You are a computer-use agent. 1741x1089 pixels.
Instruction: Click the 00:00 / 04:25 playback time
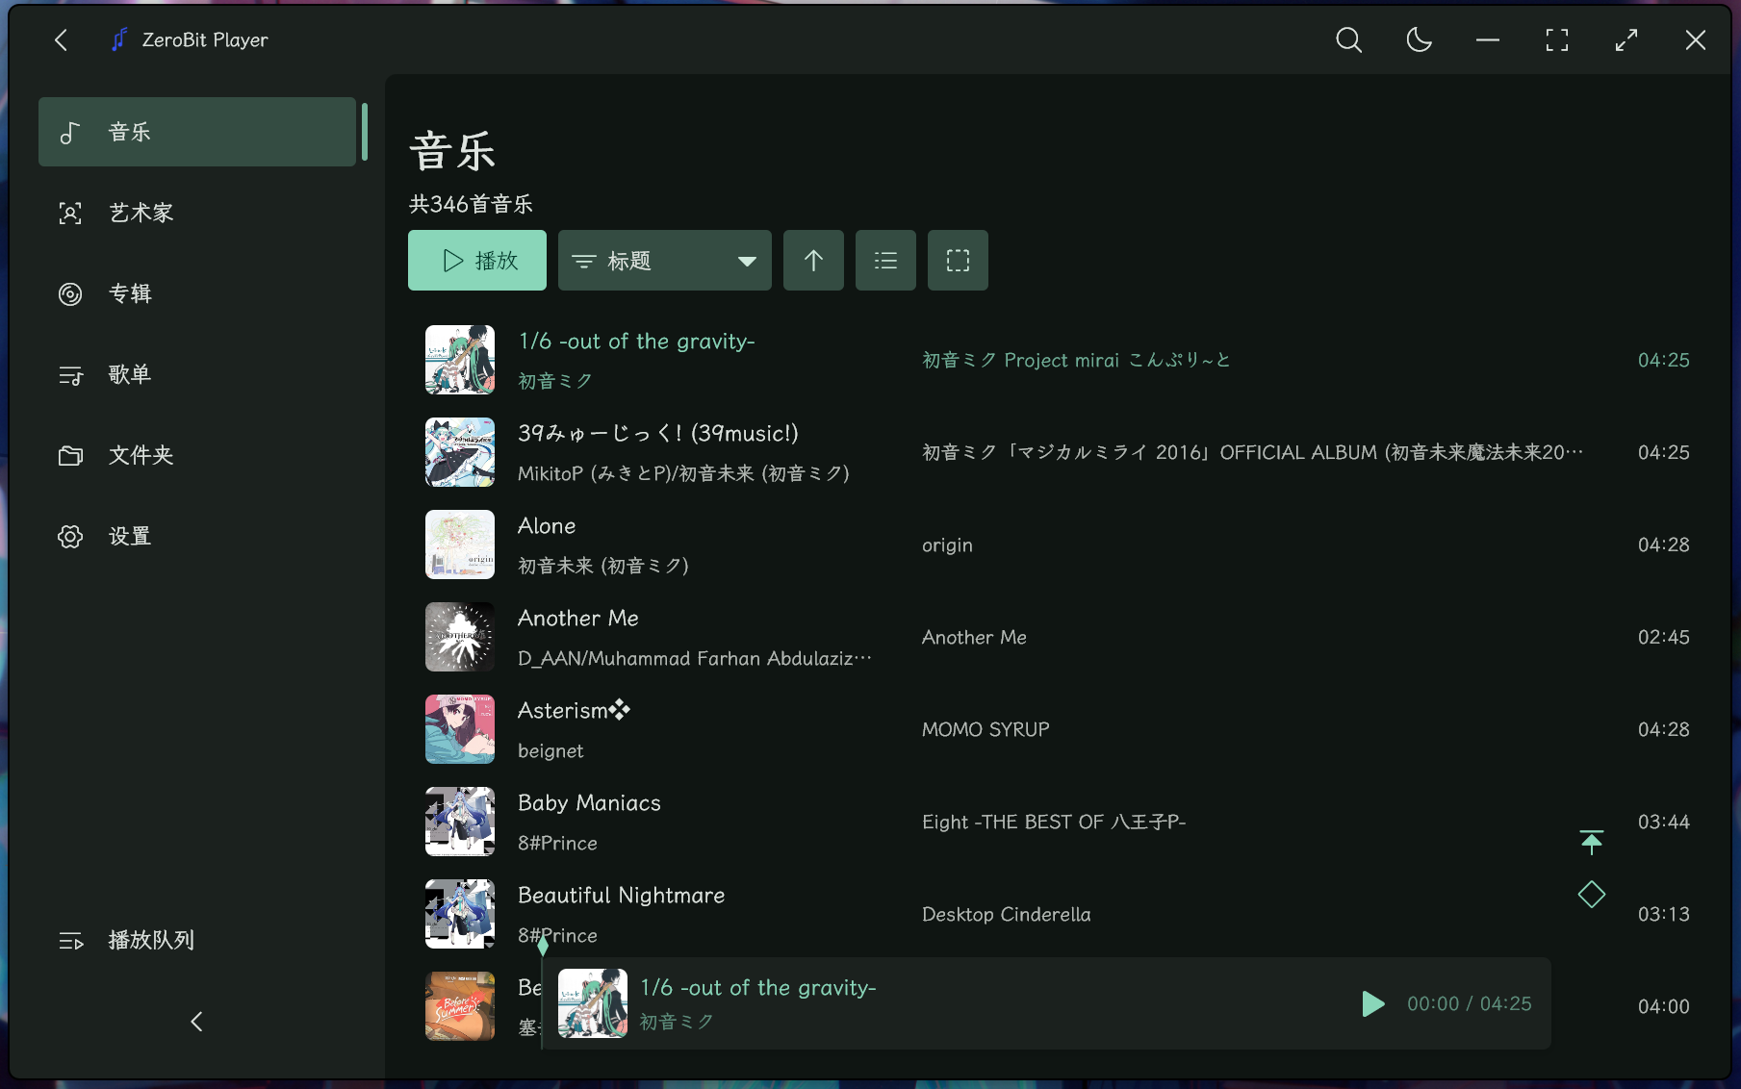coord(1469,1003)
